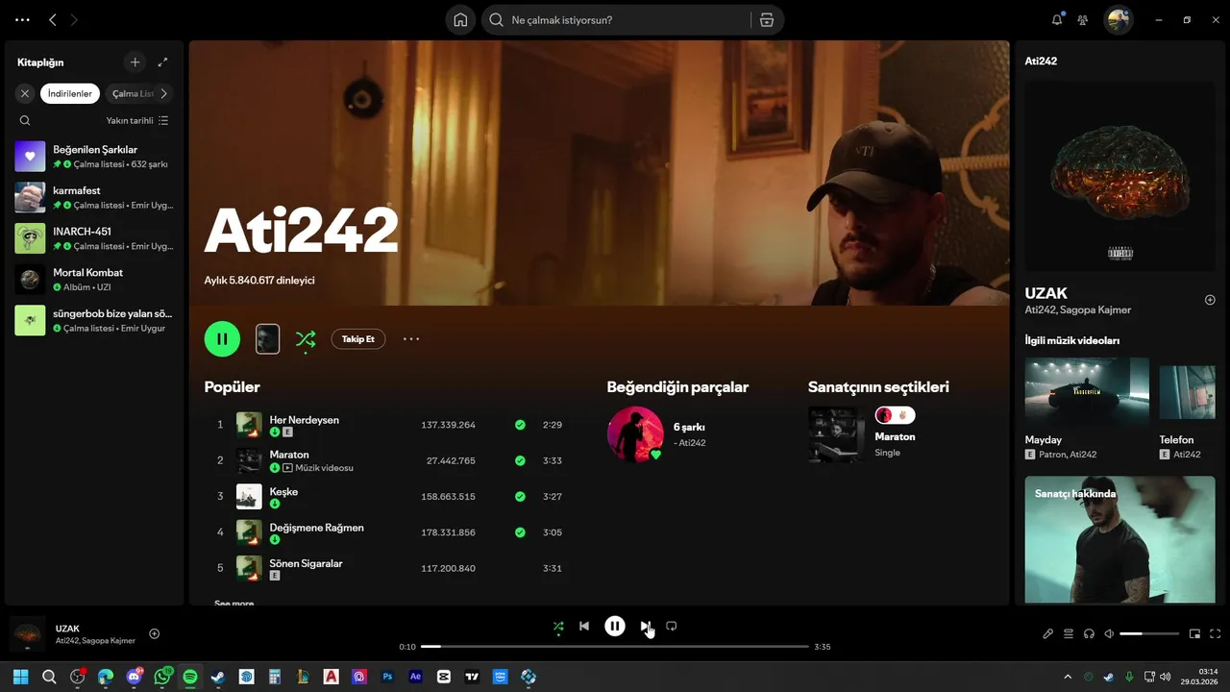Select the Çalma Listeleri filter chip
The height and width of the screenshot is (692, 1230).
point(132,93)
